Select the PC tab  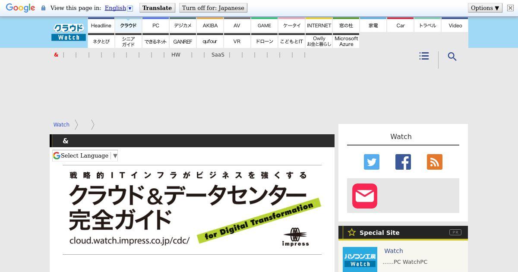point(156,25)
